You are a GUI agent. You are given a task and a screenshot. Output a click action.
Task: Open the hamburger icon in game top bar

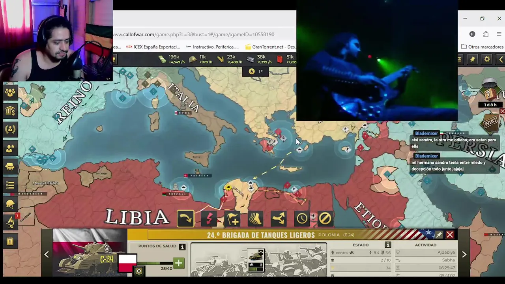tap(460, 59)
